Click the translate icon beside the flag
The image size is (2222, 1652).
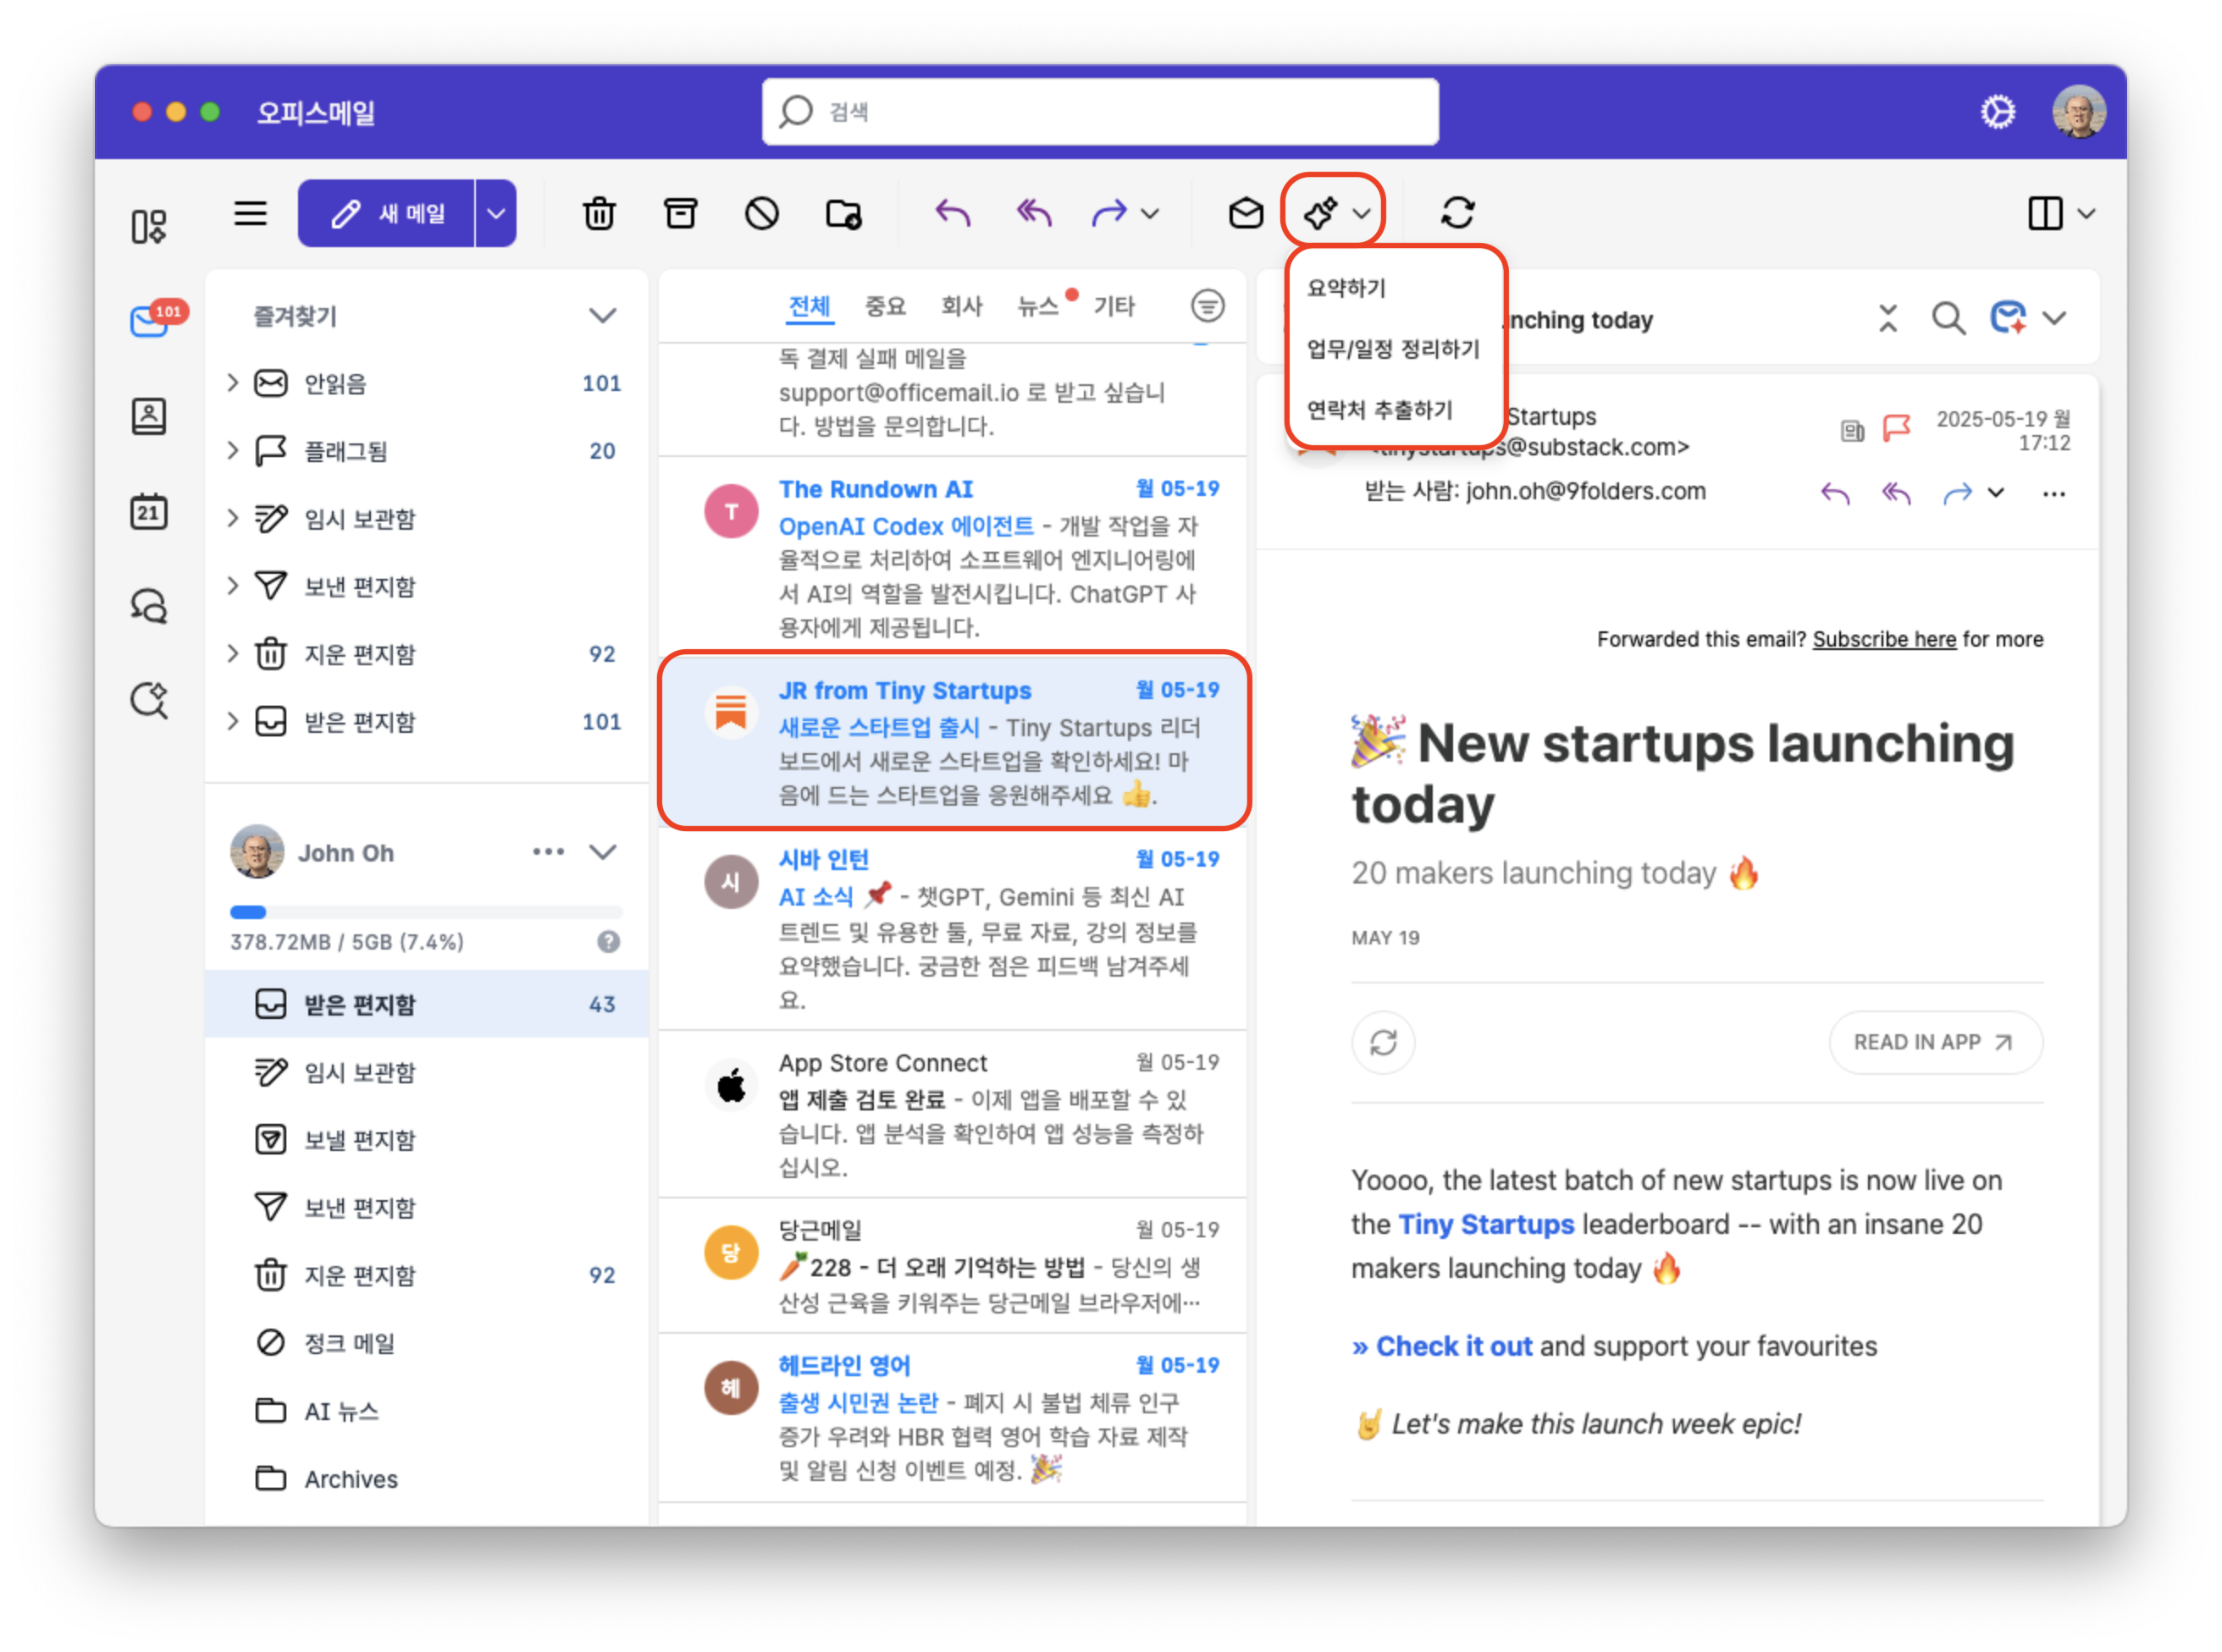click(1852, 431)
